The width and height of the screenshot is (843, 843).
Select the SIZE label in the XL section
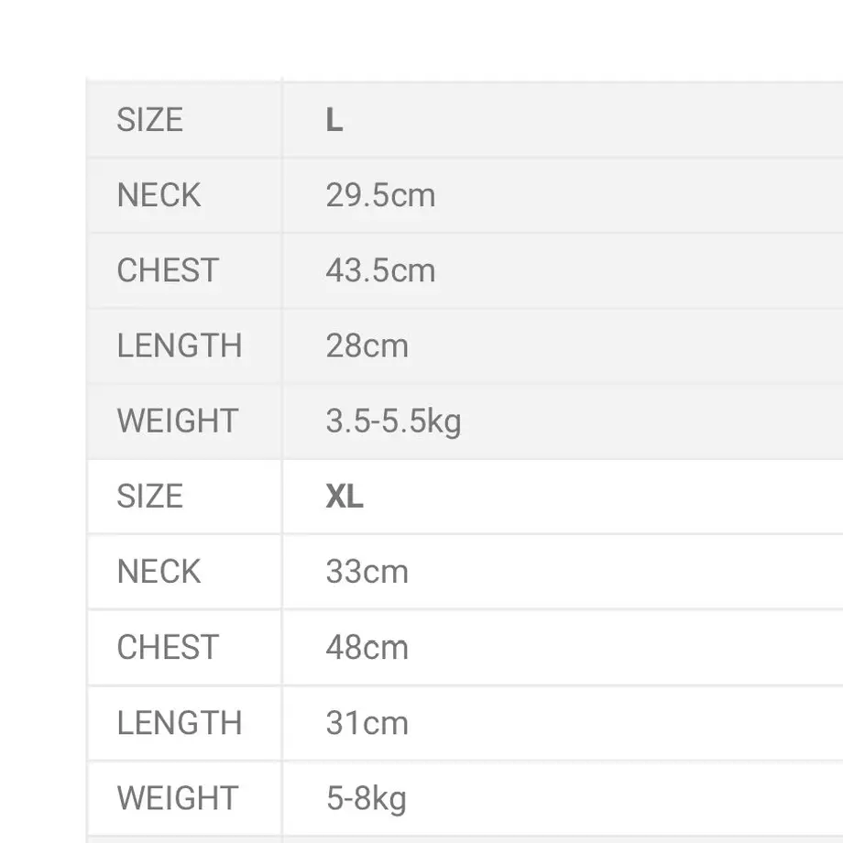149,496
